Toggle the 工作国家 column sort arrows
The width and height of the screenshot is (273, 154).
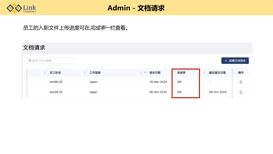[x=141, y=73]
